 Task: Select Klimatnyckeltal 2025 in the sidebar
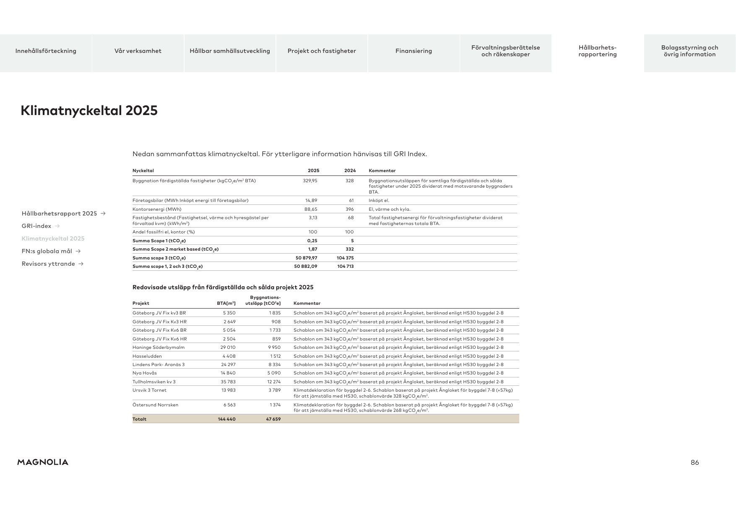53,238
